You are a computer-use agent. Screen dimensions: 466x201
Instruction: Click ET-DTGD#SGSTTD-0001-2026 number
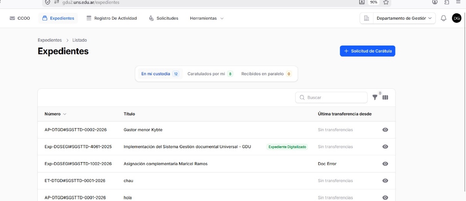point(75,181)
